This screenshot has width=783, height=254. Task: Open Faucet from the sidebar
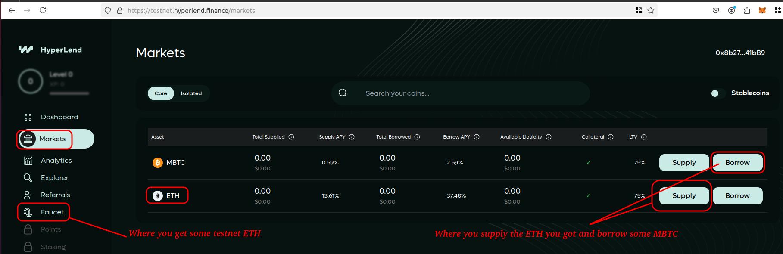pos(52,212)
